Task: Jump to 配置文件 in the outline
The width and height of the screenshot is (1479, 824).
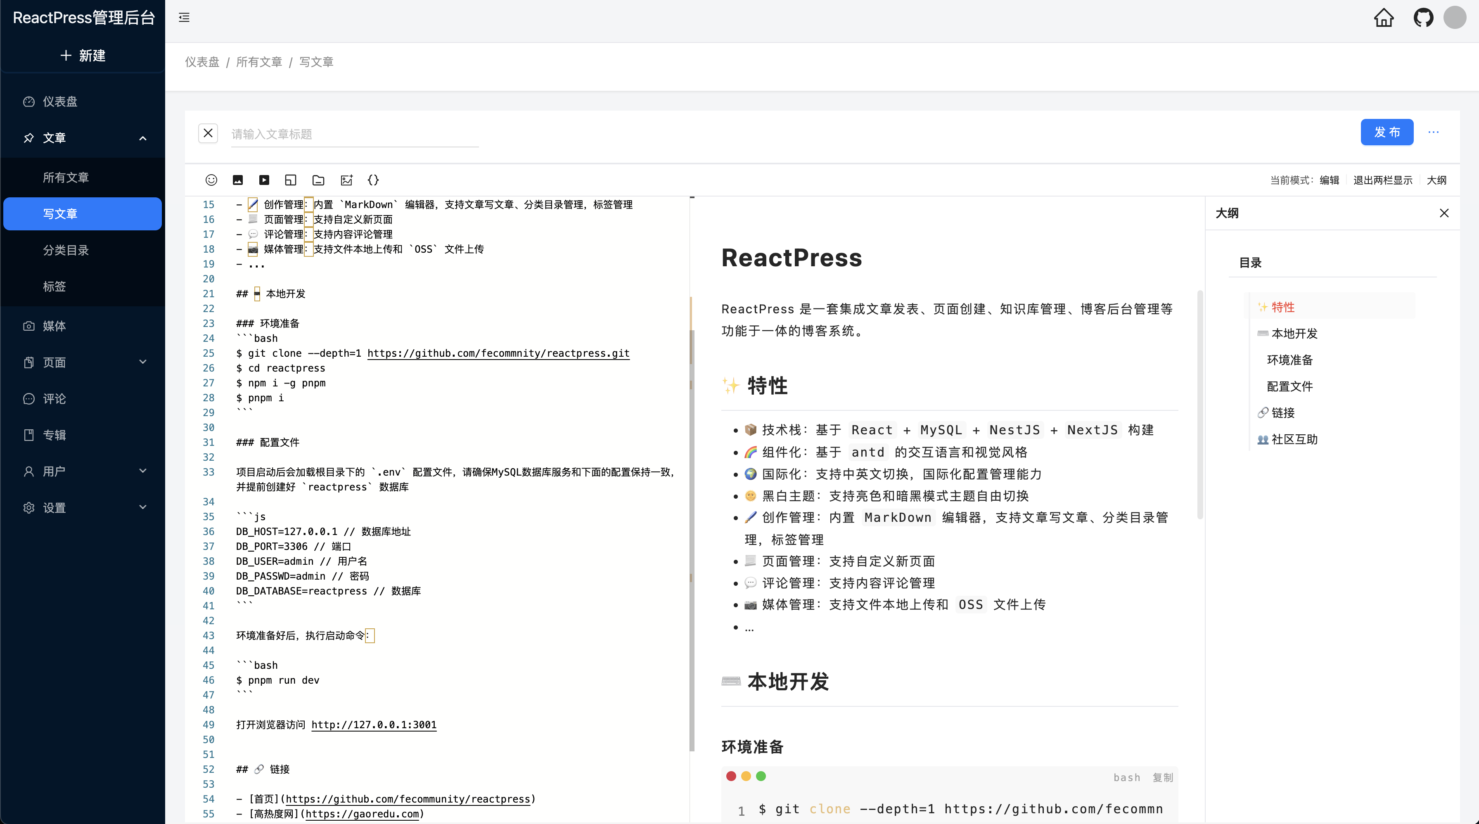Action: (1289, 386)
